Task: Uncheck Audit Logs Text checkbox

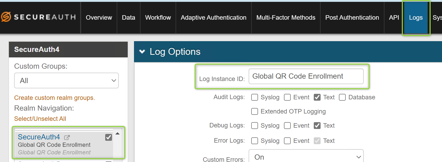Action: [317, 97]
